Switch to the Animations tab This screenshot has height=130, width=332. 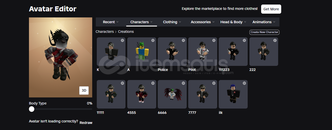[264, 22]
